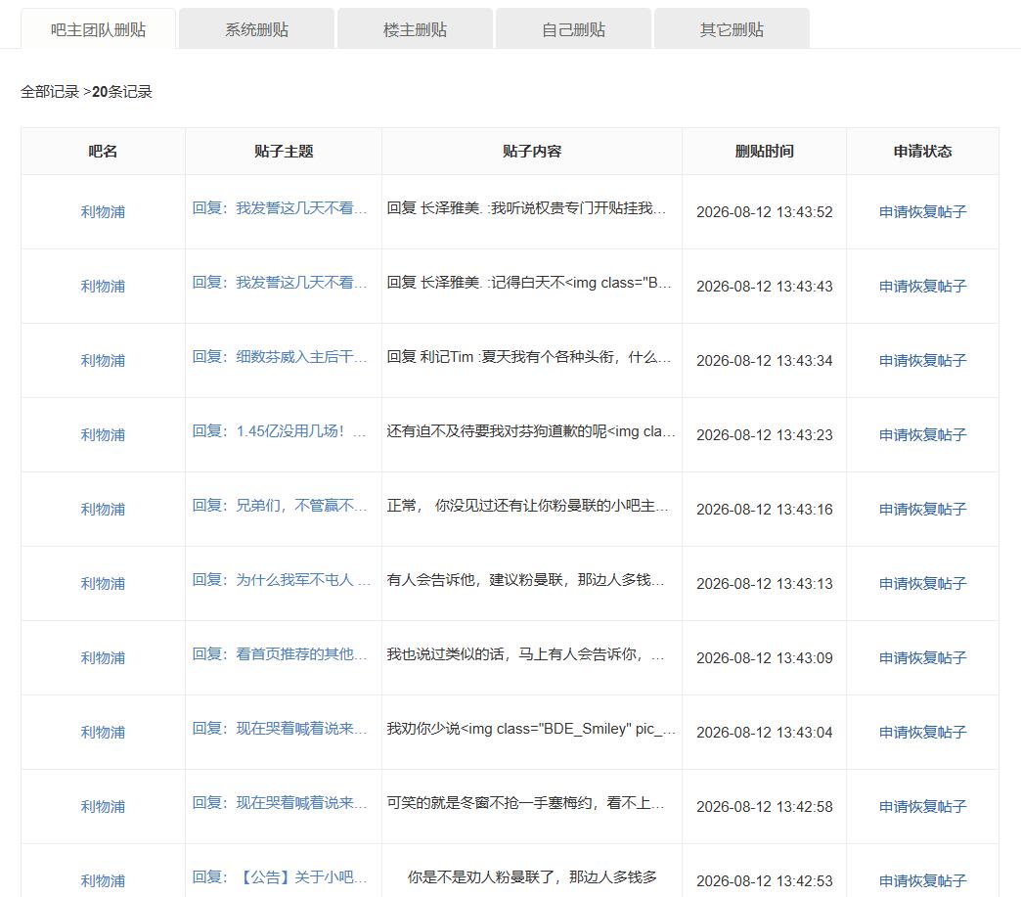Click the timestamp 2026-08-12 13:43:04

coord(765,732)
